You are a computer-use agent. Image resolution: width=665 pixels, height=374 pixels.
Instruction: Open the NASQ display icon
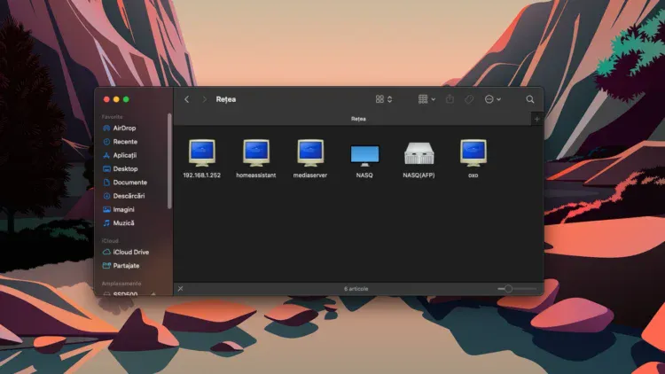point(364,155)
